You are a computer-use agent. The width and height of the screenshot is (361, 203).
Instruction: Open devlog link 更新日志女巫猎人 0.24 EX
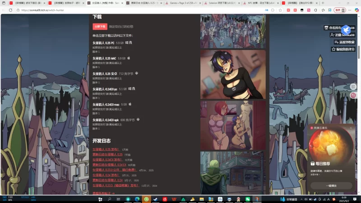click(109, 165)
